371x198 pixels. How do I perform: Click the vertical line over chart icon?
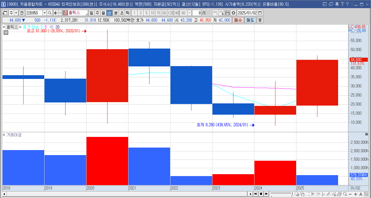point(323,194)
